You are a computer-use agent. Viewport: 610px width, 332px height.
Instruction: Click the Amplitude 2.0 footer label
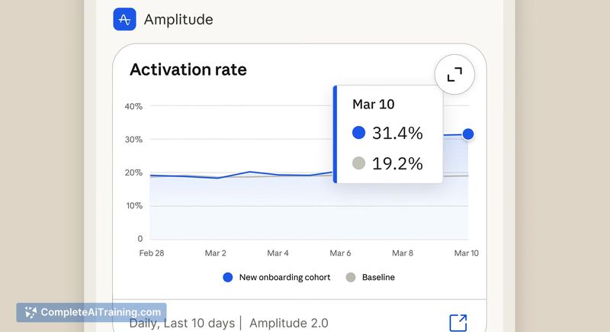[x=289, y=323]
